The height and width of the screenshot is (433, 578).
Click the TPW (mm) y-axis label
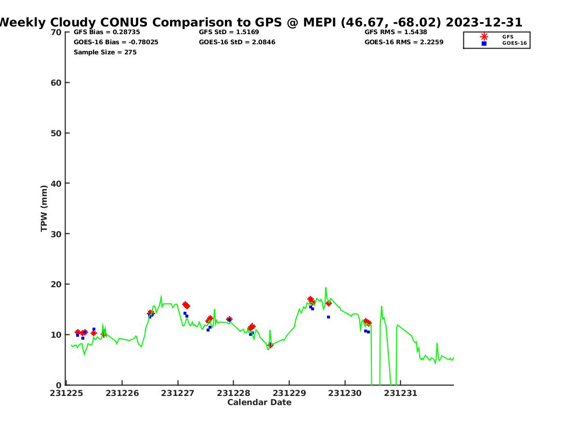pyautogui.click(x=44, y=208)
